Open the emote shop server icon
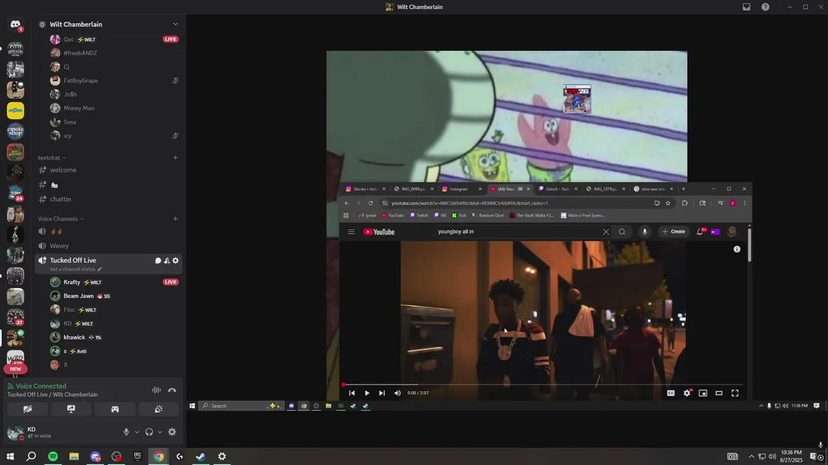 (x=16, y=131)
